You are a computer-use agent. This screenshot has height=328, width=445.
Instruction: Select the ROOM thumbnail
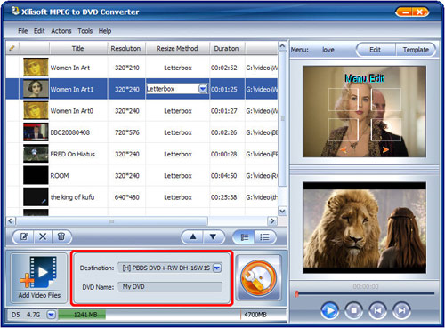(36, 175)
